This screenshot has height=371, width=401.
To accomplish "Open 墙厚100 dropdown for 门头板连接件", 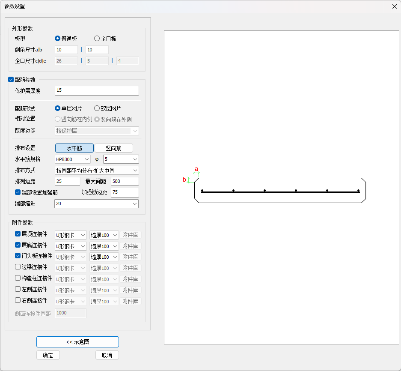I will coord(104,257).
